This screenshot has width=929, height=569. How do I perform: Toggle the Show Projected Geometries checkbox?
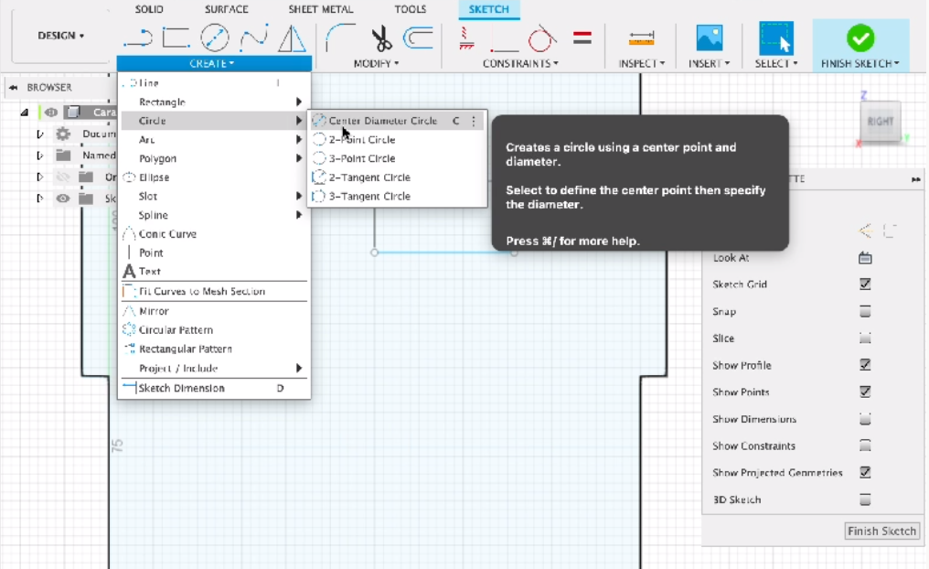point(865,472)
